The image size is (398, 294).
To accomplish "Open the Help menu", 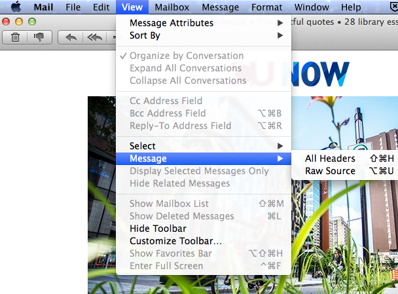I will [x=351, y=7].
